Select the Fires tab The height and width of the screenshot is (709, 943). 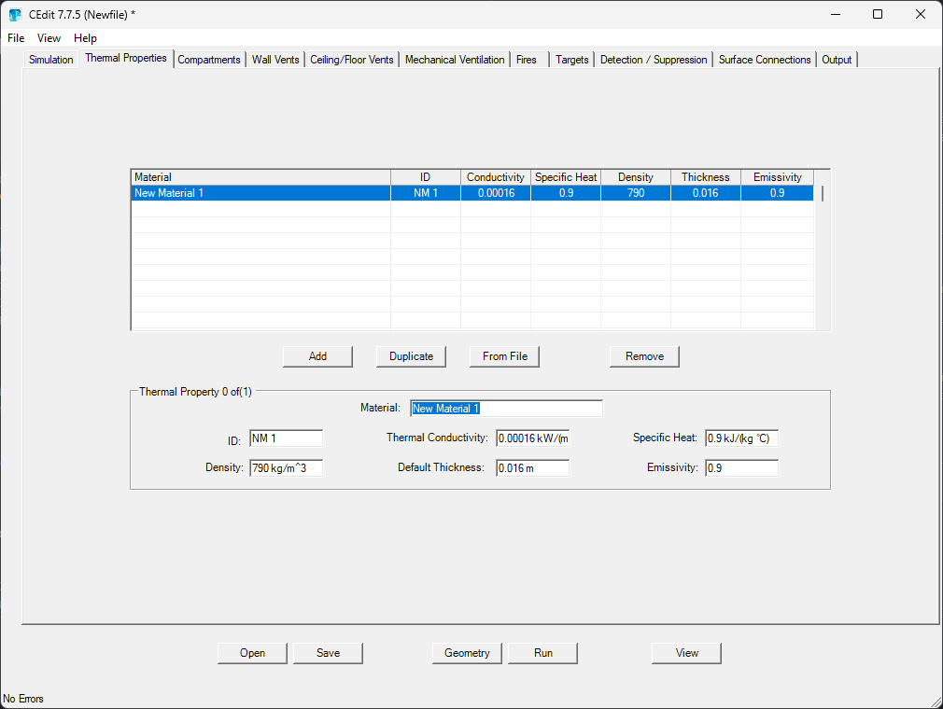(527, 60)
